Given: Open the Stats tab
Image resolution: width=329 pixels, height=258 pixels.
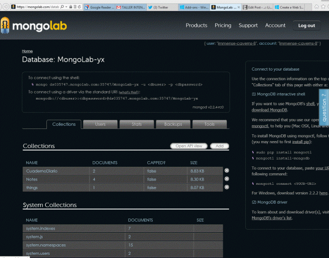Looking at the screenshot, I should (x=136, y=124).
